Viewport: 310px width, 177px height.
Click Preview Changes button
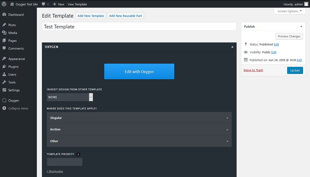click(289, 36)
